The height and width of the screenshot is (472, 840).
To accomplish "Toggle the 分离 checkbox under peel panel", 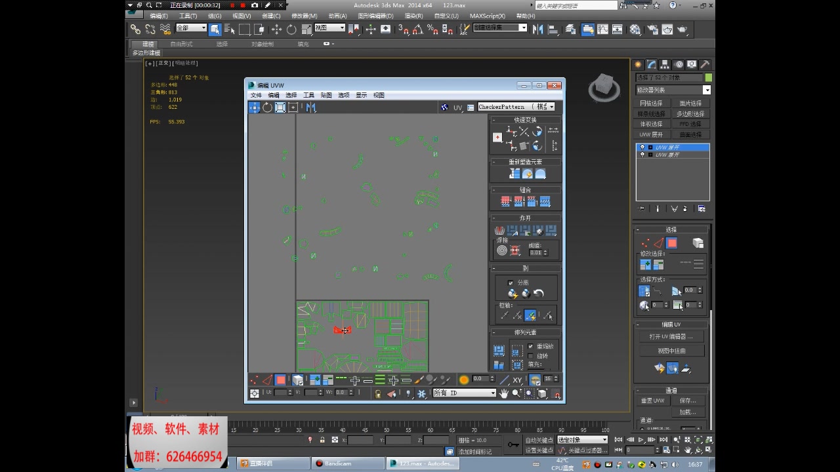I will (511, 283).
